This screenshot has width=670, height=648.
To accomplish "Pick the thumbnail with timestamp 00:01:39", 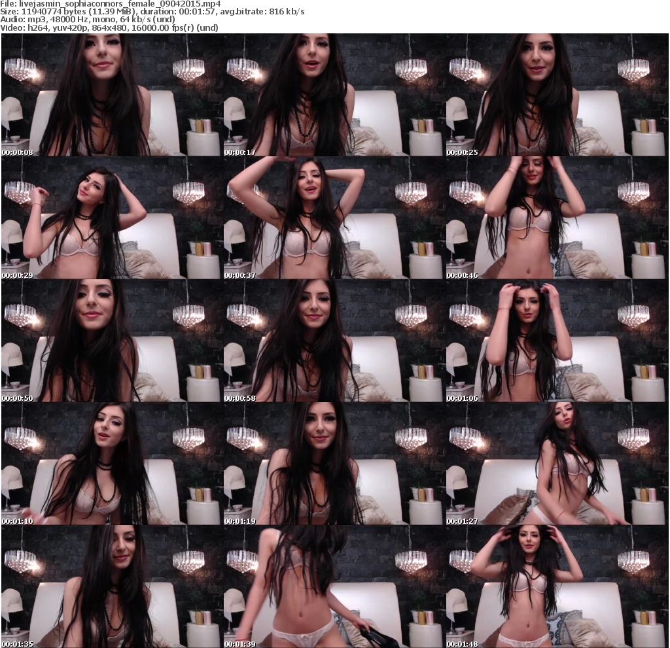I will click(x=334, y=587).
